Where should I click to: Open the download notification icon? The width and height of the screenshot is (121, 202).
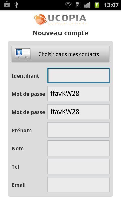pyautogui.click(x=7, y=5)
